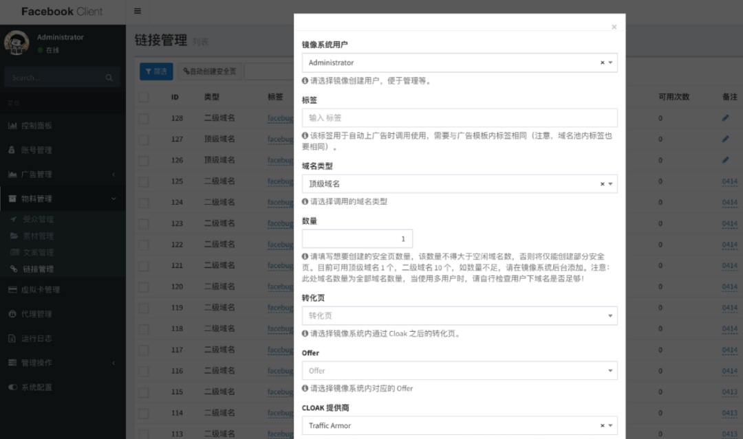The width and height of the screenshot is (743, 439).
Task: Click the 自动创建安全页 button
Action: tap(210, 71)
